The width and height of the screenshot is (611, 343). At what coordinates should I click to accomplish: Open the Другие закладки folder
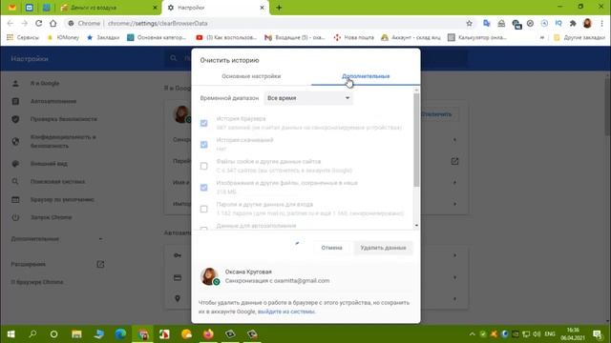coord(579,37)
